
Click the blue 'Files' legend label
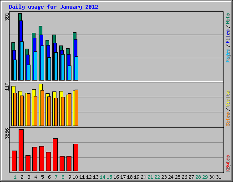228,36
